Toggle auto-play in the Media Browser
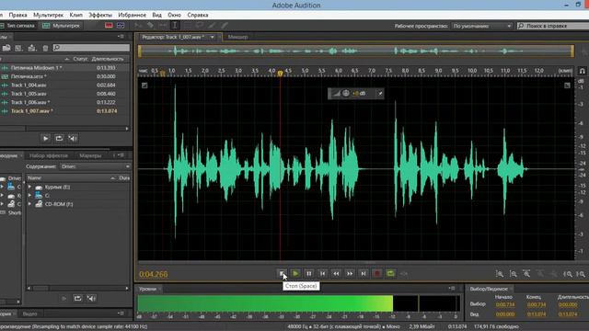Screen dimensions: 589x331 click(x=91, y=298)
